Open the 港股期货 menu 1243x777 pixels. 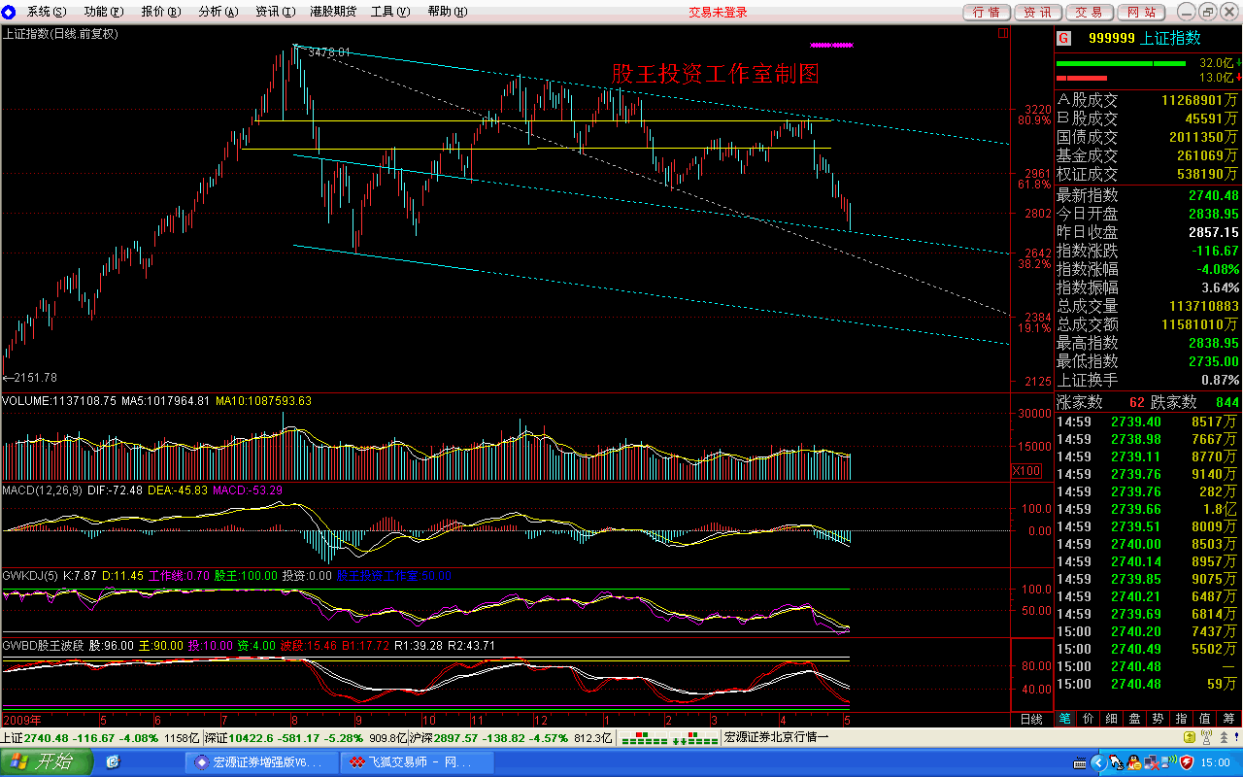332,12
